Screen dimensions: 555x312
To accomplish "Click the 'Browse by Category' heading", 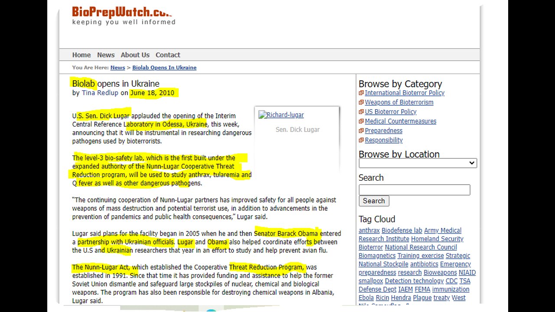I will pyautogui.click(x=400, y=84).
